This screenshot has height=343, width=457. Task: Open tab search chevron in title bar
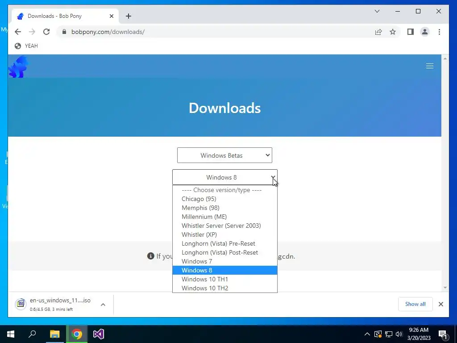(377, 11)
